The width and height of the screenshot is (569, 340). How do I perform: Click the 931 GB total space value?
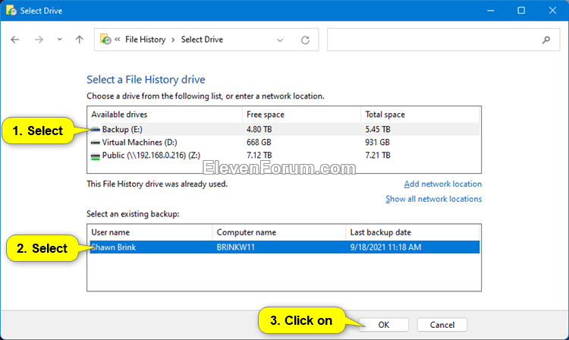[377, 142]
